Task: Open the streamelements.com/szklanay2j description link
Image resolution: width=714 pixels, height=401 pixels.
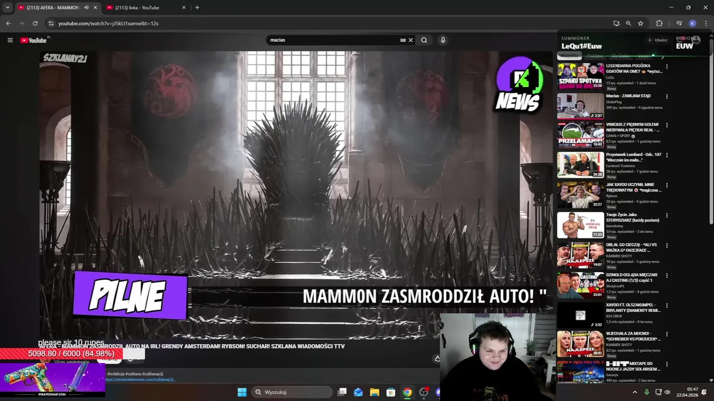Action: [140, 379]
